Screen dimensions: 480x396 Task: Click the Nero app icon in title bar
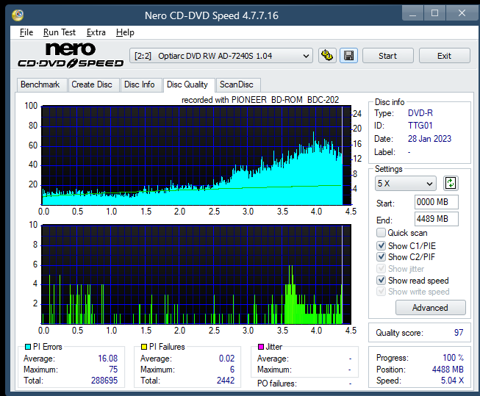(x=18, y=15)
